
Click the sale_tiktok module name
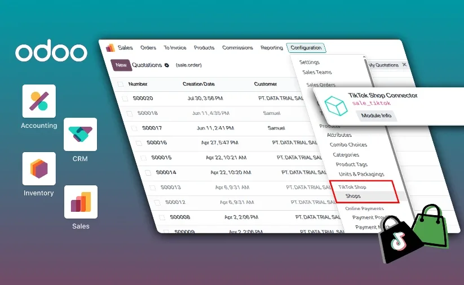[x=371, y=103]
